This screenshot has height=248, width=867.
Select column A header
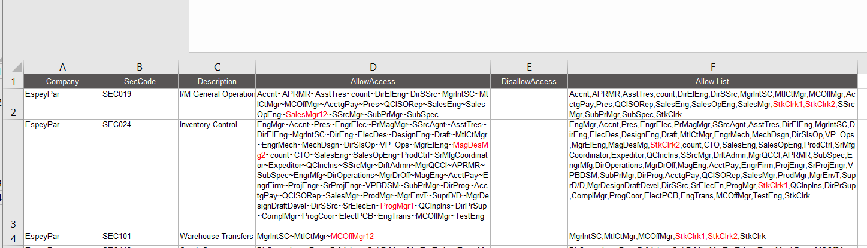pyautogui.click(x=62, y=68)
